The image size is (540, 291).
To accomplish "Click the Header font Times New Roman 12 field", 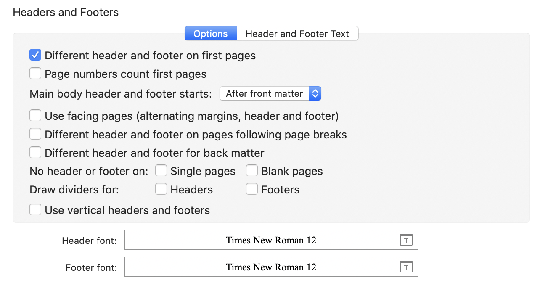I will tap(271, 240).
